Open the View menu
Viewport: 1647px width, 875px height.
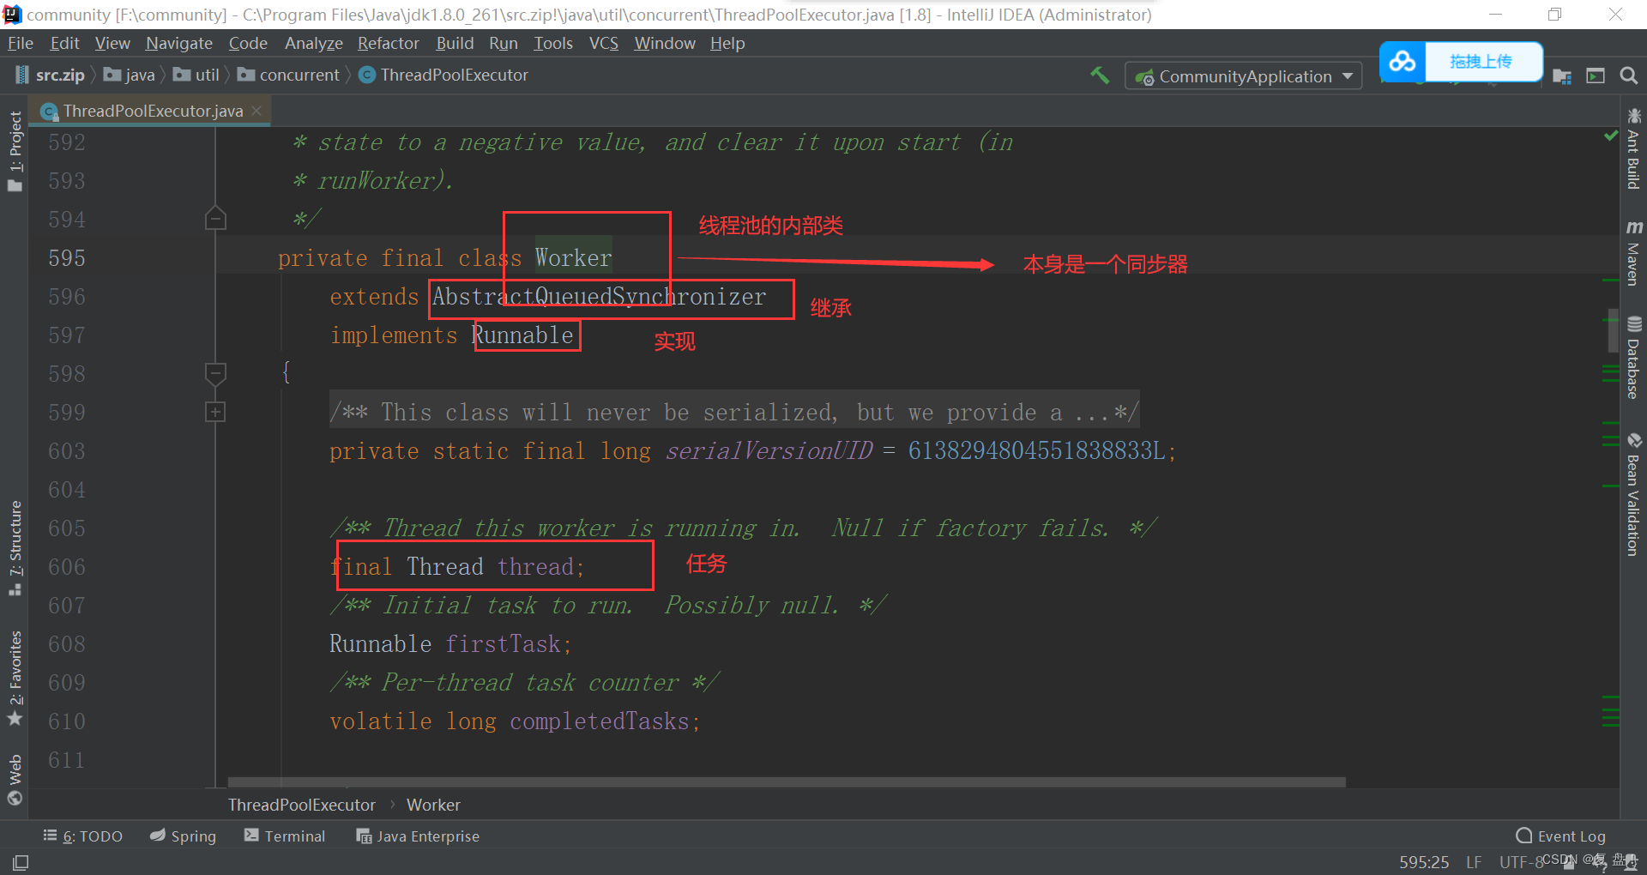112,43
